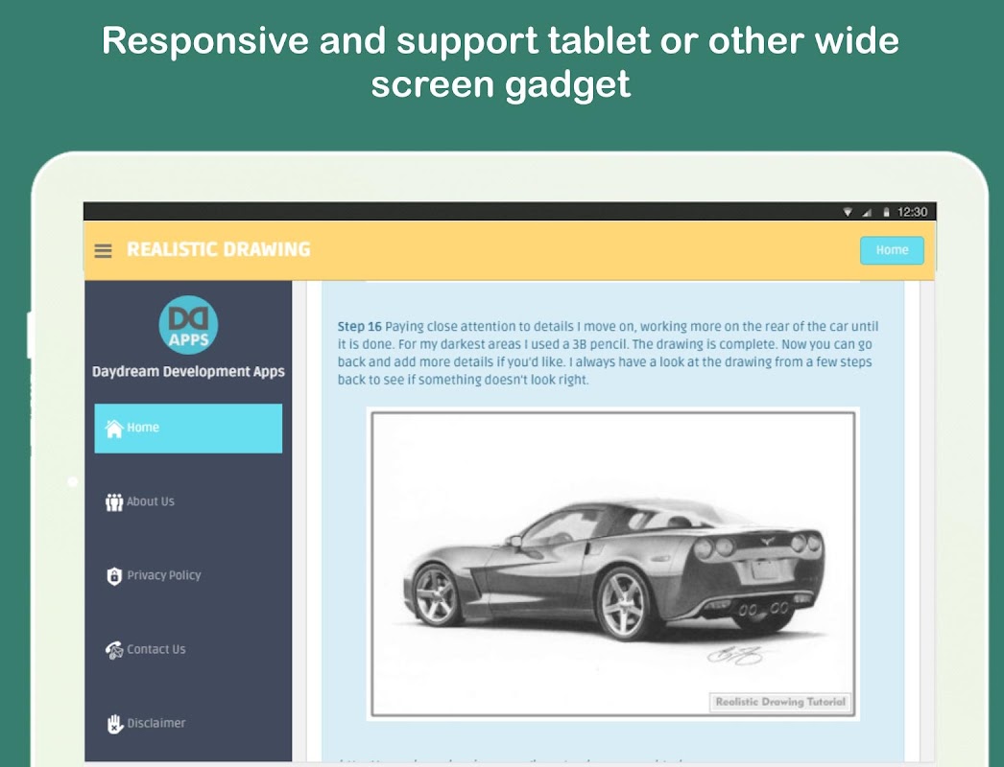Click the REALISTIC DRAWING title
This screenshot has width=1004, height=767.
(218, 249)
